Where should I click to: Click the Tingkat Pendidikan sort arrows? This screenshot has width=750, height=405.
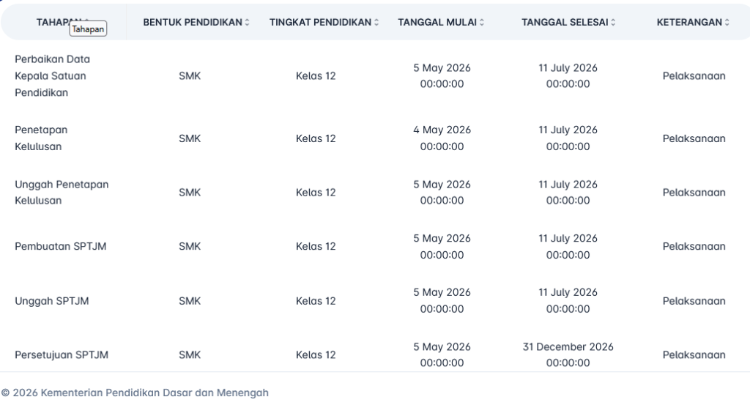click(x=376, y=23)
